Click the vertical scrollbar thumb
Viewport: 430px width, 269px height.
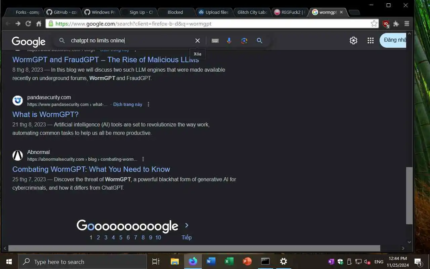click(409, 195)
